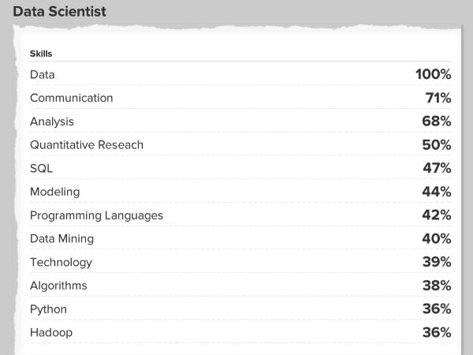Select the Programming Languages label

coord(96,215)
